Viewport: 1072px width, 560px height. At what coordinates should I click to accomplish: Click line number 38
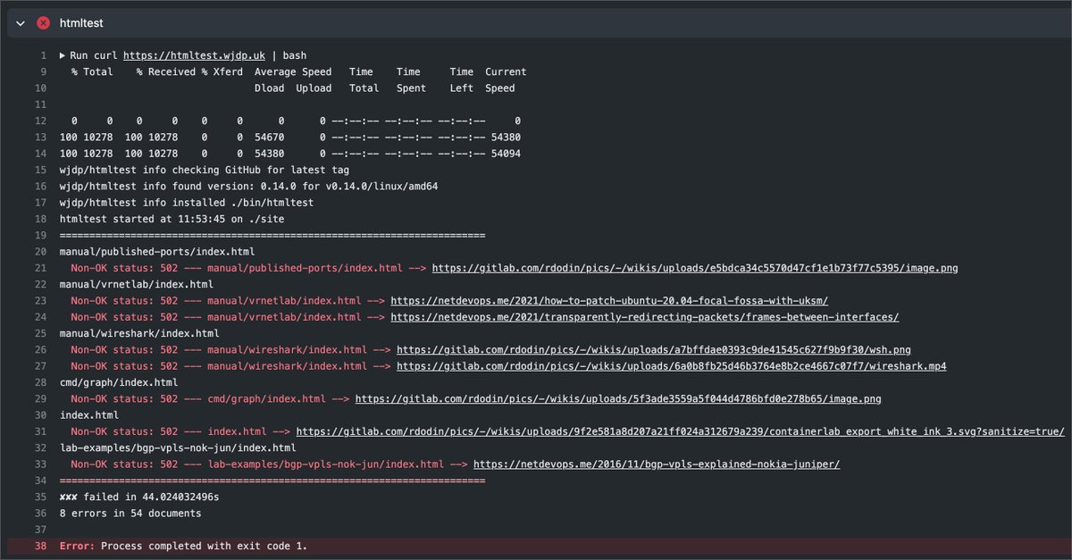[x=40, y=546]
